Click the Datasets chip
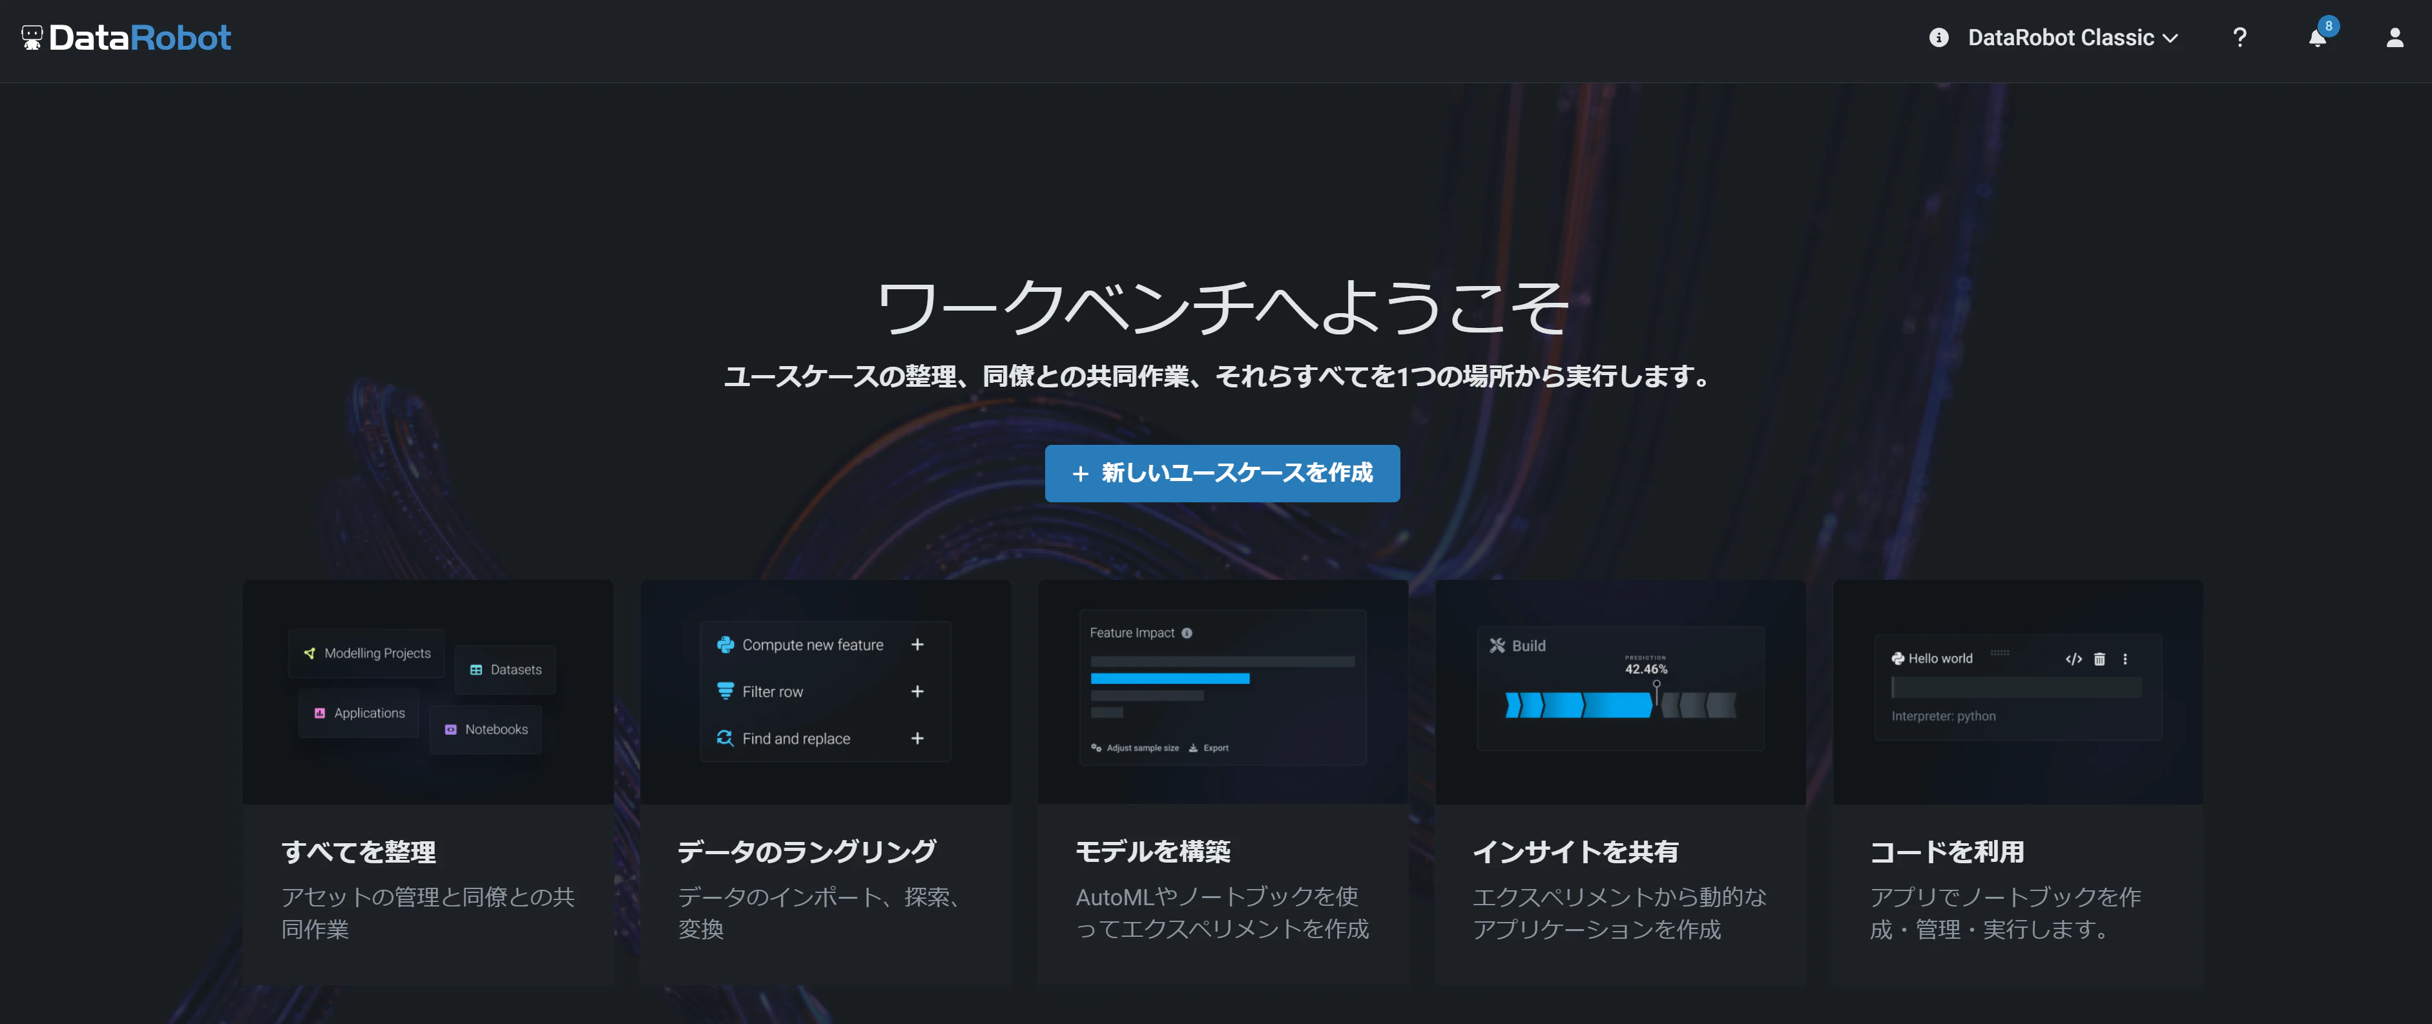This screenshot has width=2432, height=1024. click(x=505, y=669)
